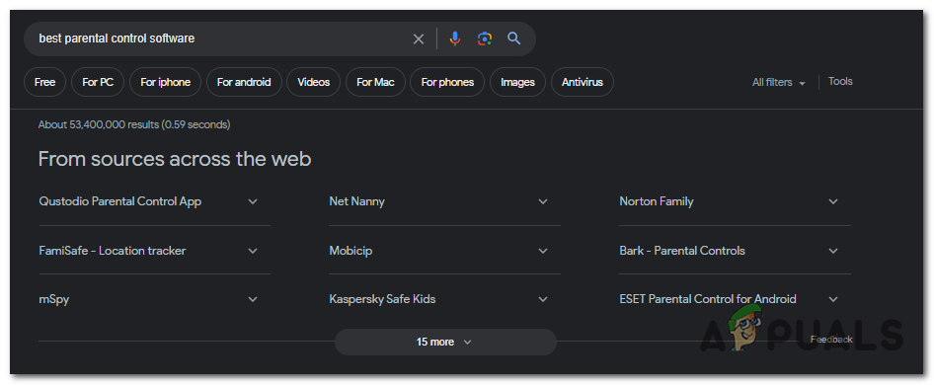Click the From sources across the web heading

tap(175, 159)
